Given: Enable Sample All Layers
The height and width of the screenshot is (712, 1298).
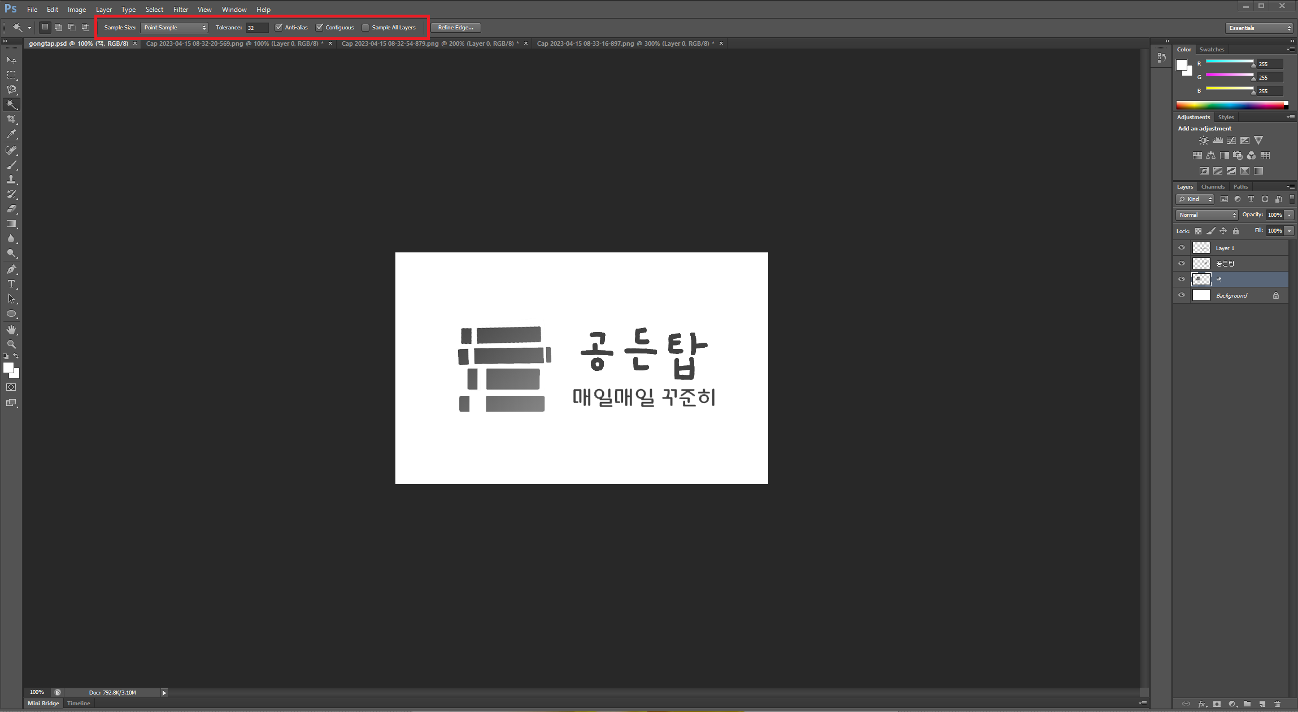Looking at the screenshot, I should (x=365, y=27).
